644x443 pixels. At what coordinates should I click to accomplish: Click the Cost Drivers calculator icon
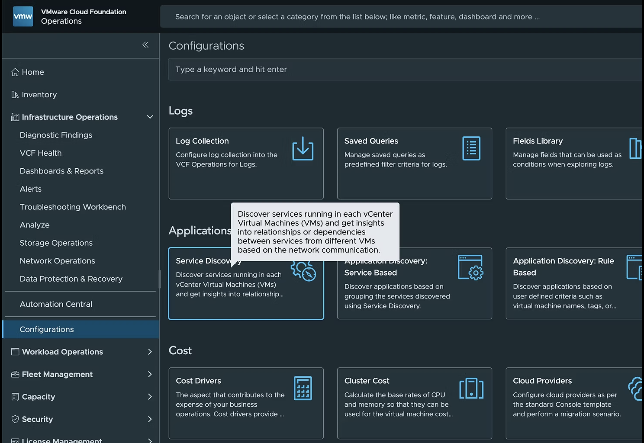(303, 388)
